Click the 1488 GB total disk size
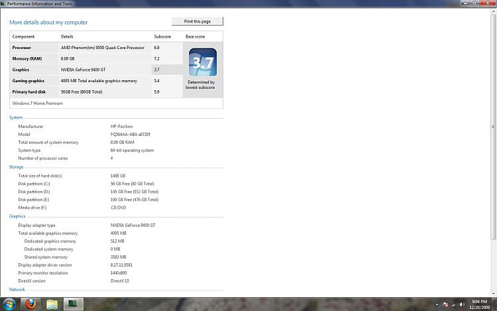The height and width of the screenshot is (311, 497). pos(118,176)
